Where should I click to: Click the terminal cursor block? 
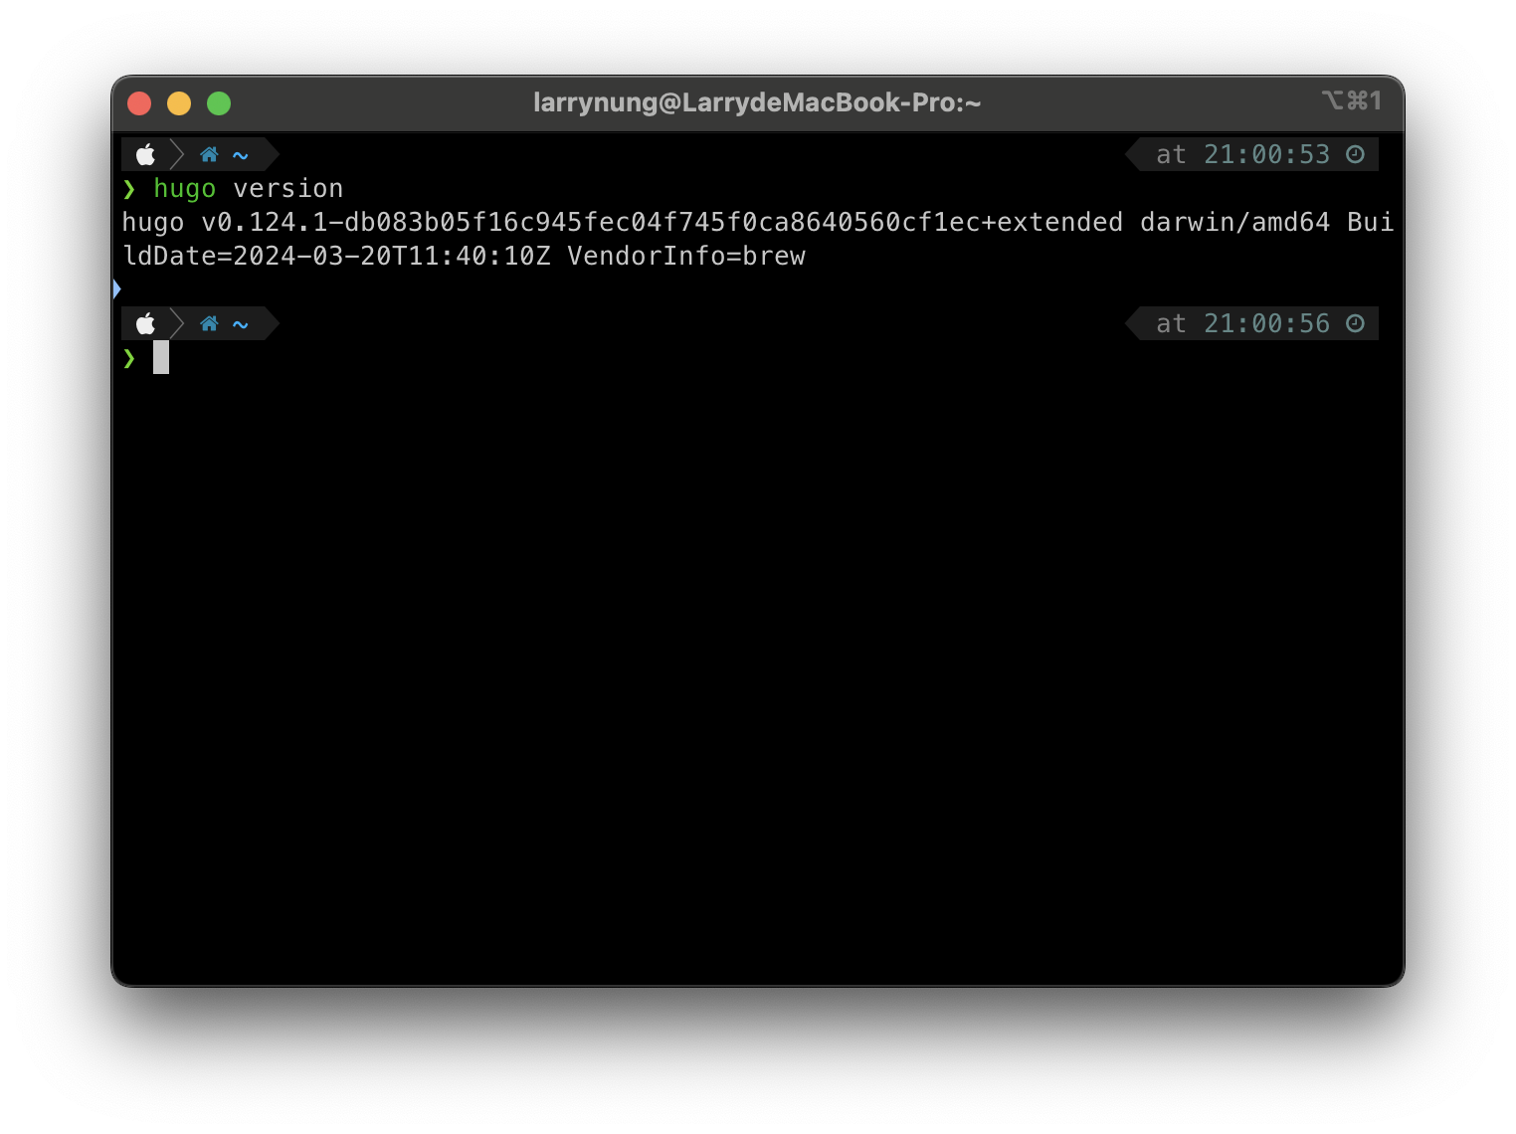(161, 358)
